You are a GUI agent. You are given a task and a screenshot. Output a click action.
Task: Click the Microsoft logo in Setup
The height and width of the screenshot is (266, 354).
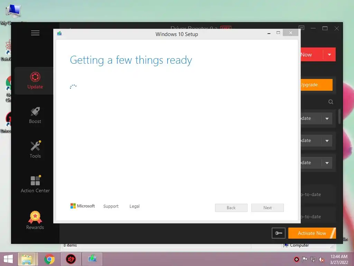pyautogui.click(x=83, y=206)
